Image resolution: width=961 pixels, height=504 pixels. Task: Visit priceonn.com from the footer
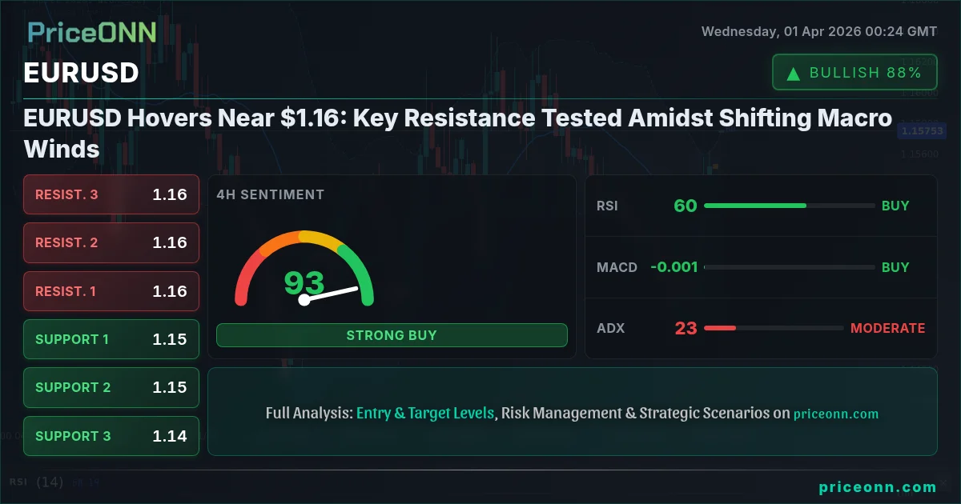pos(878,486)
